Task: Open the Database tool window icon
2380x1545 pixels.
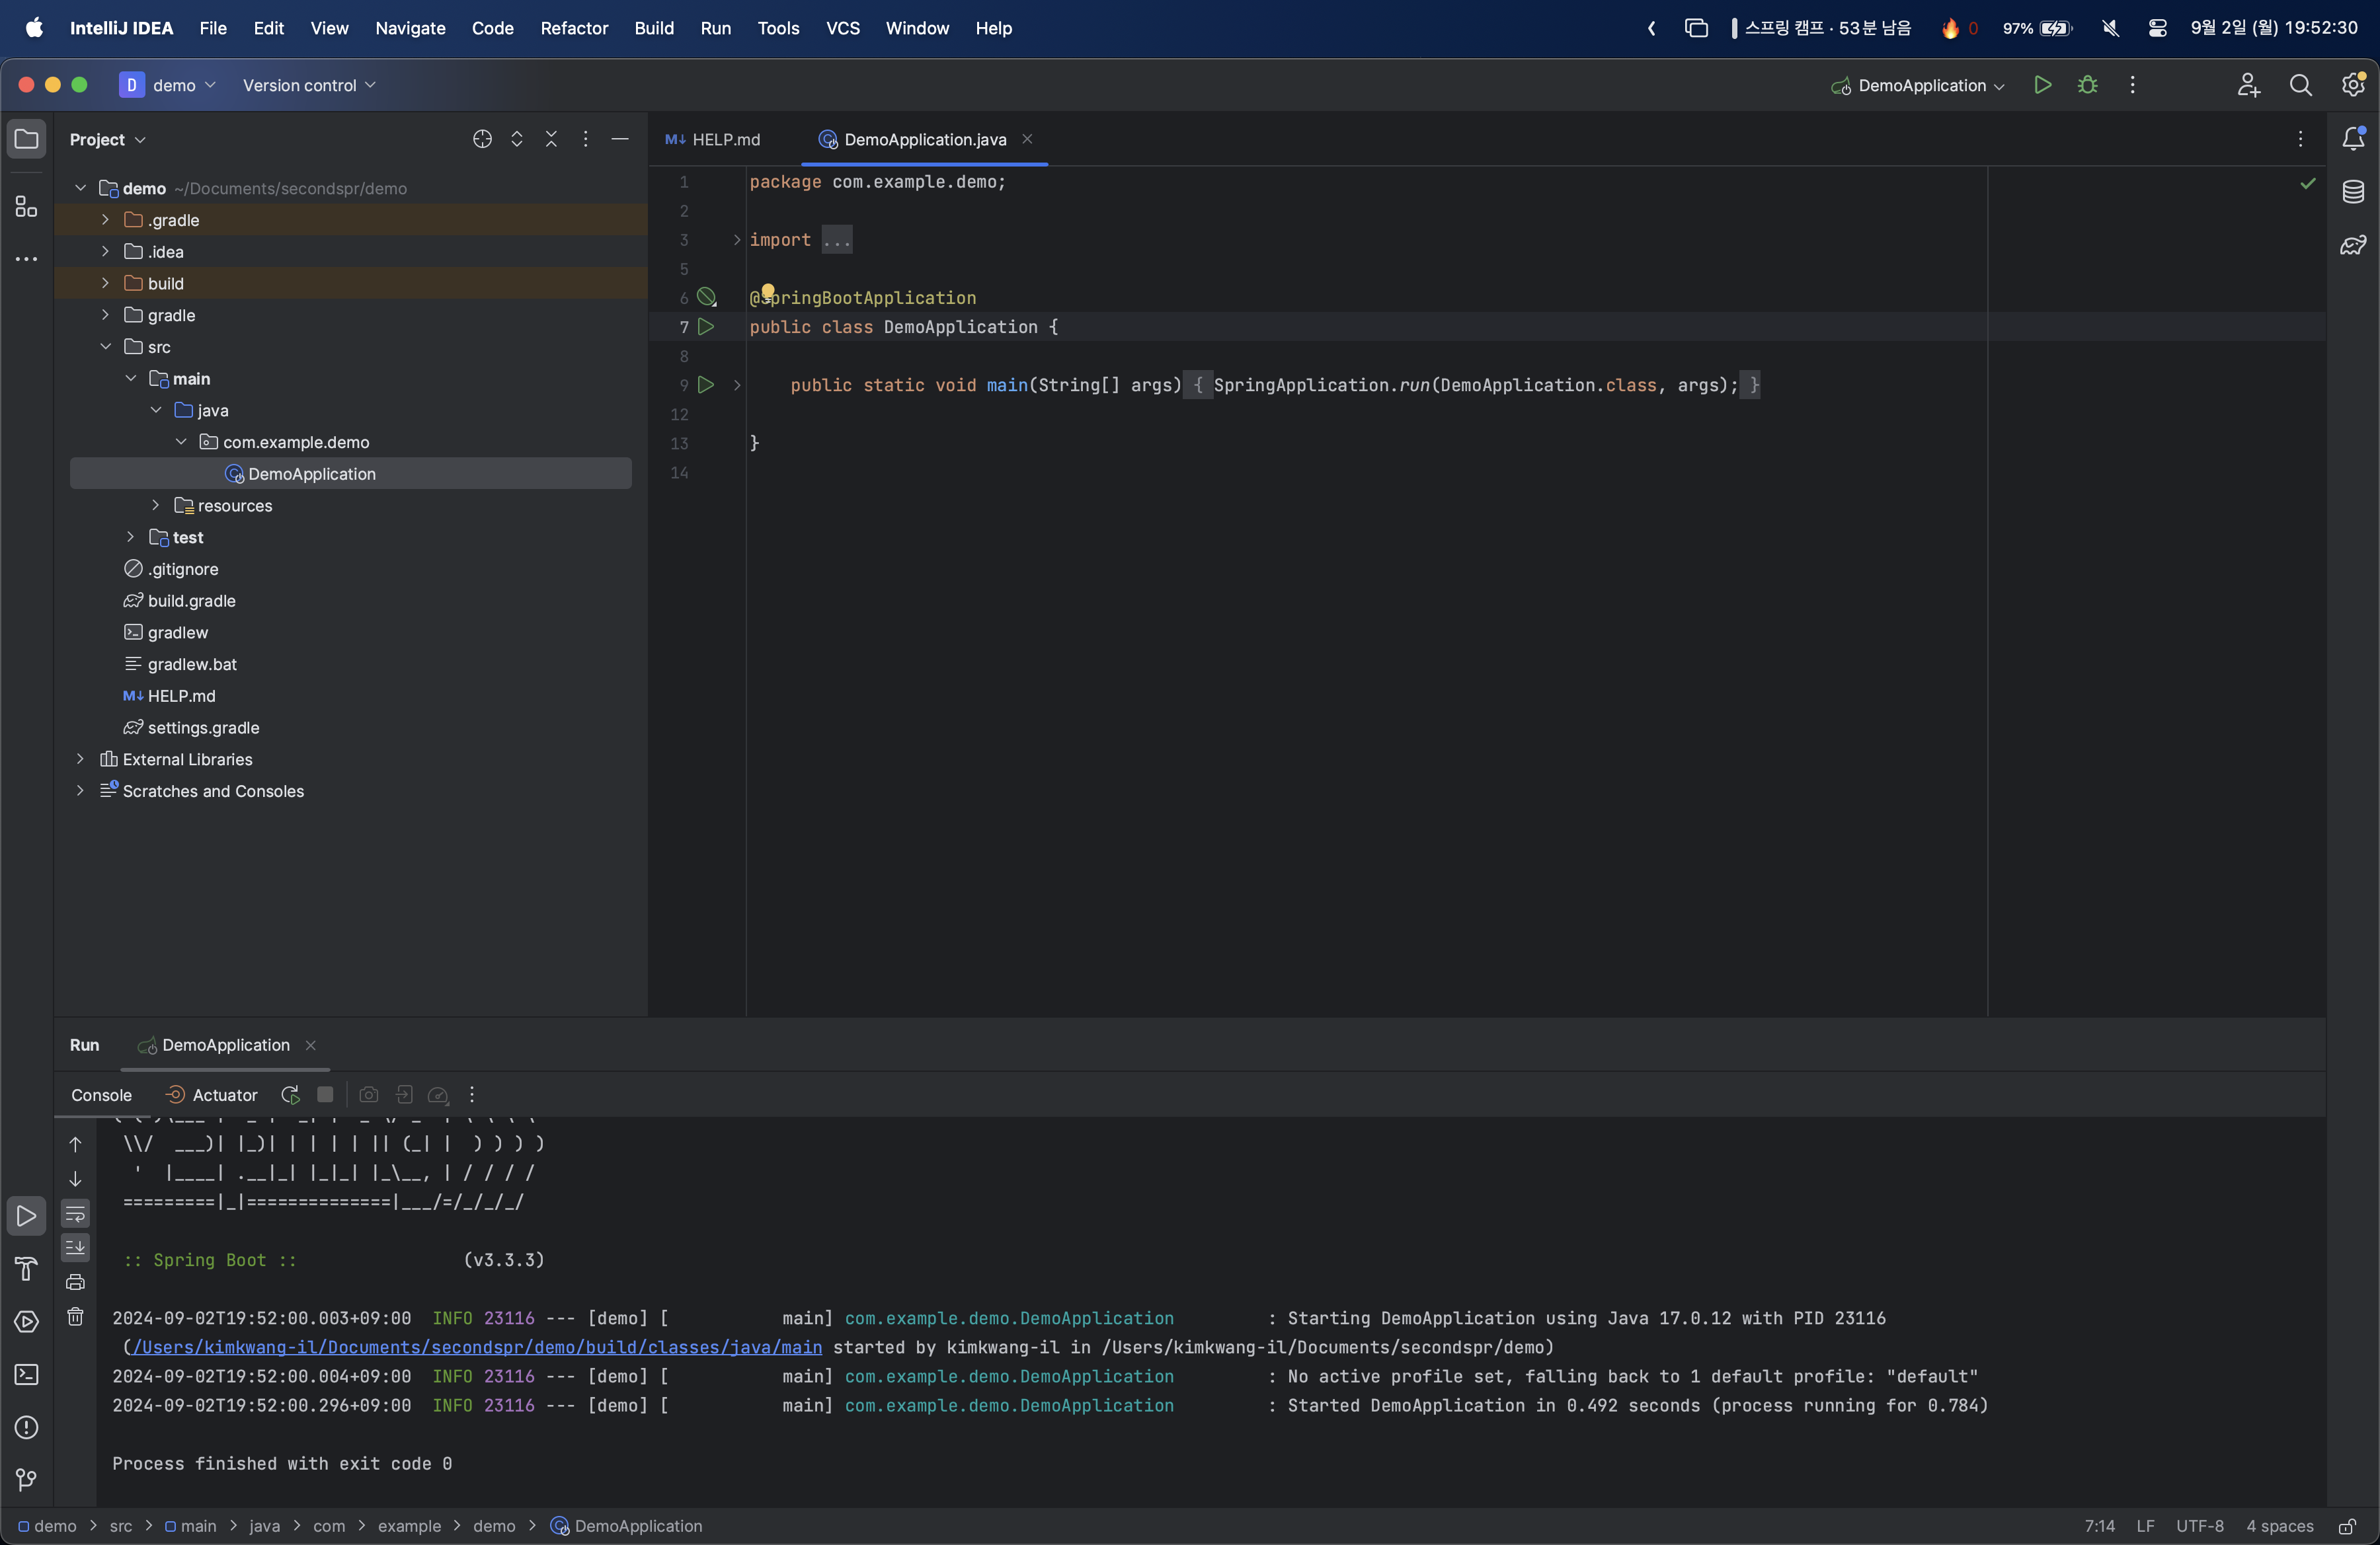Action: (x=2353, y=192)
